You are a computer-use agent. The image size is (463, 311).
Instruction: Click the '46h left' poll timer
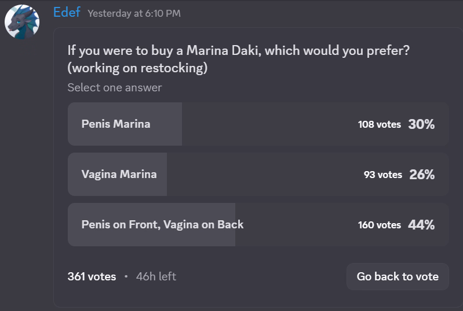(156, 276)
